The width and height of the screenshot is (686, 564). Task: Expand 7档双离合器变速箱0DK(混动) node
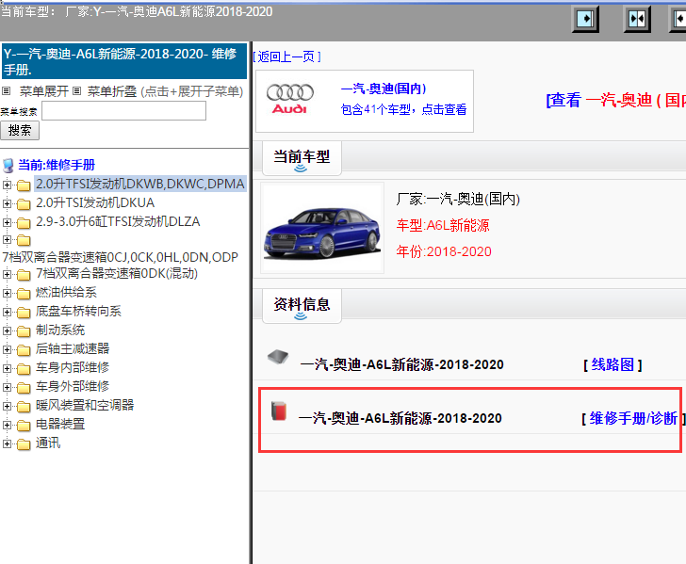pos(7,274)
